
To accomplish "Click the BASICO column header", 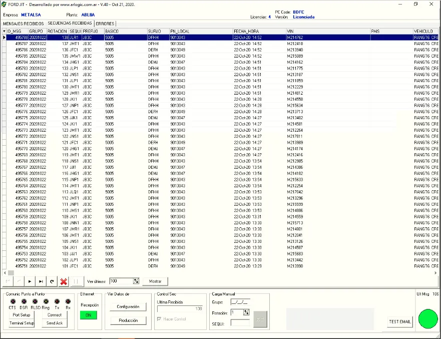I will click(x=126, y=31).
